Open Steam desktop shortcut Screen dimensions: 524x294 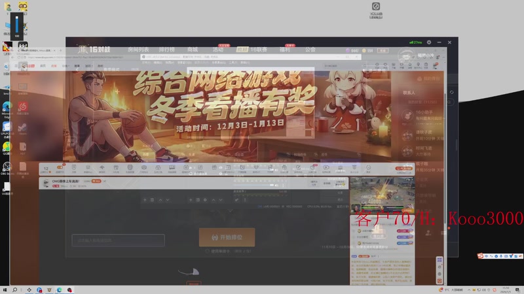[x=22, y=128]
